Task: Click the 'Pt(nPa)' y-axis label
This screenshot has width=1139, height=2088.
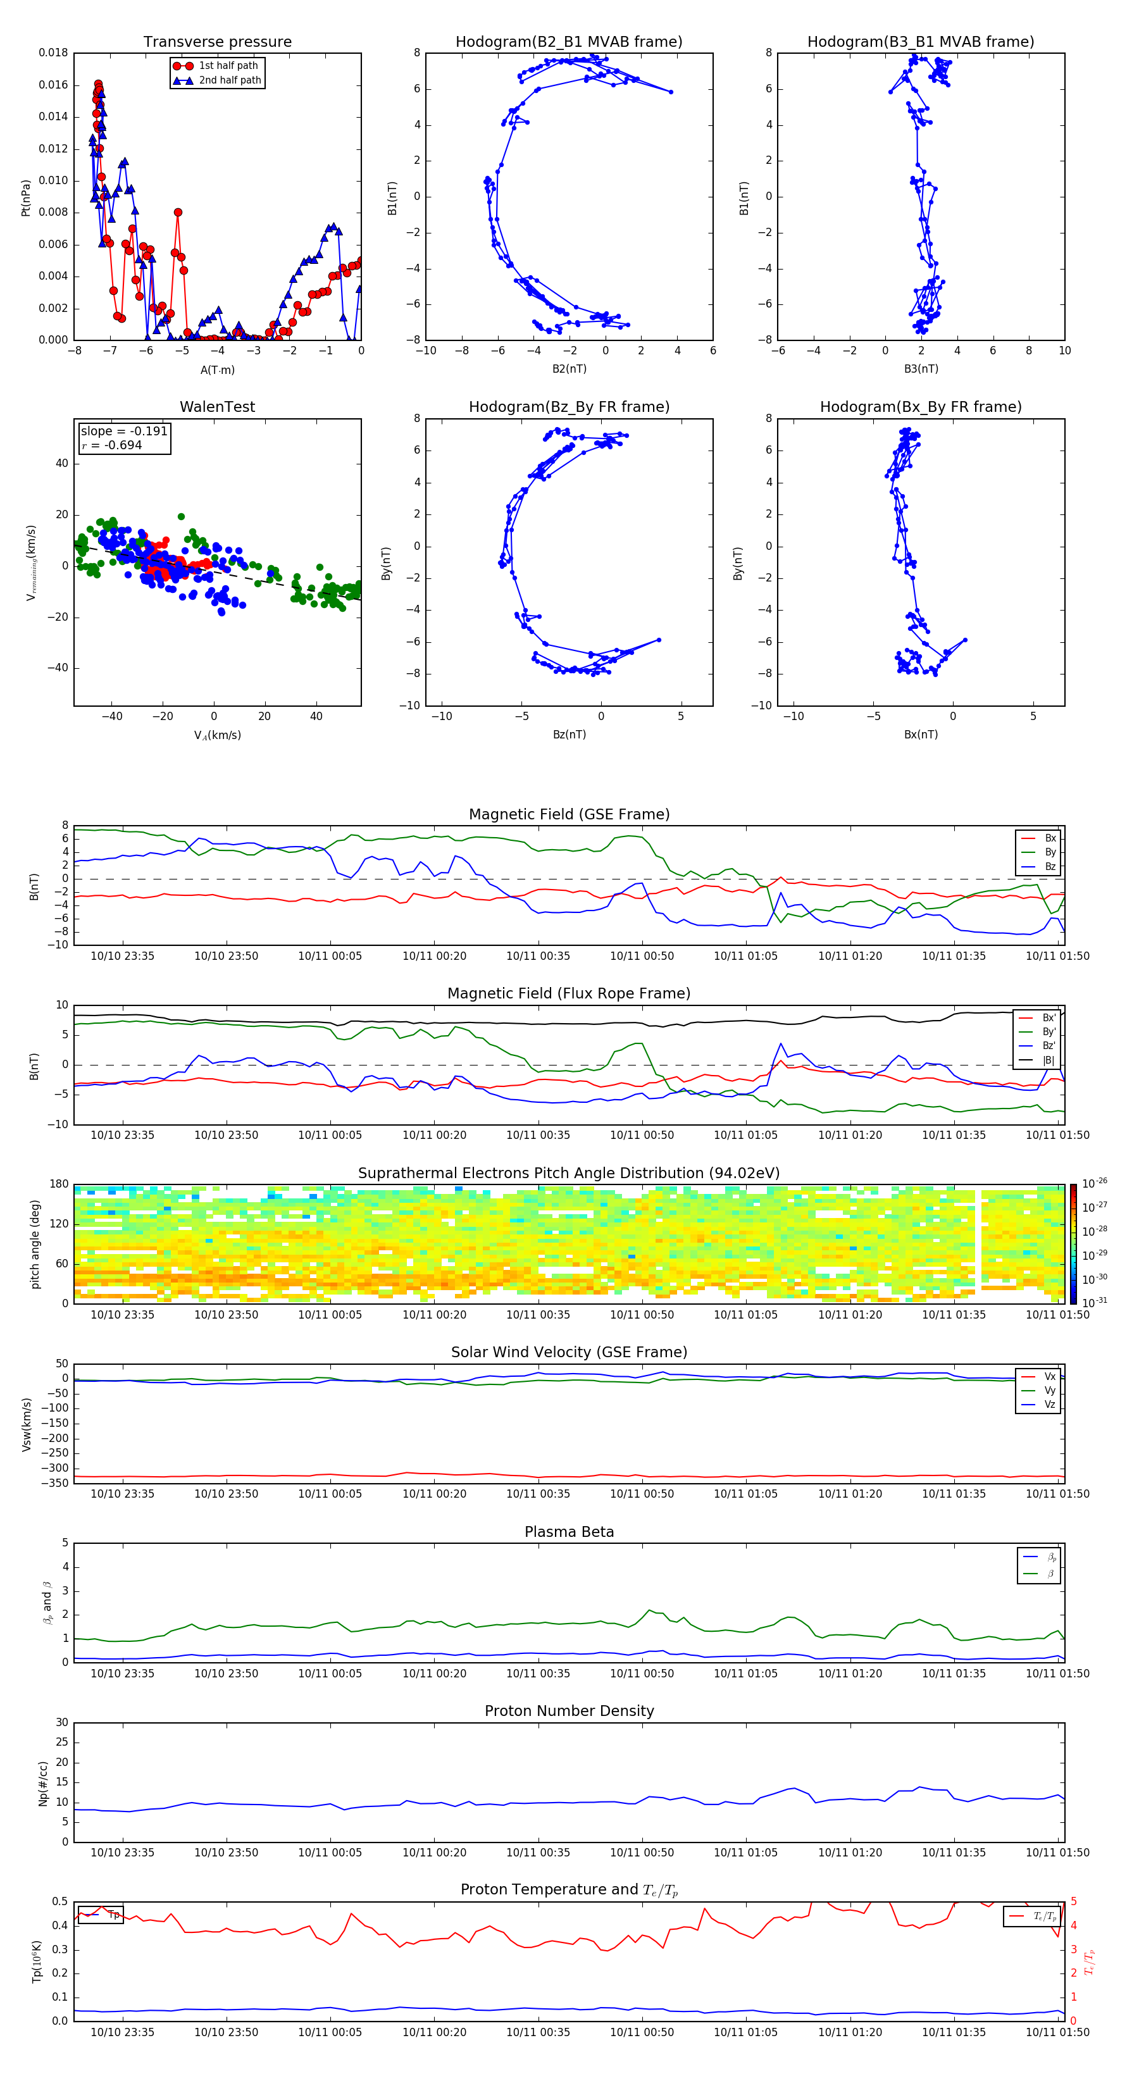Action: tap(25, 197)
